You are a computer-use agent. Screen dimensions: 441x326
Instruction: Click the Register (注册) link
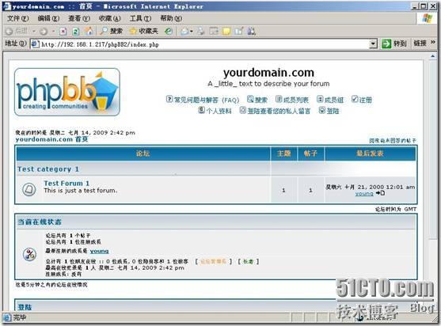362,100
